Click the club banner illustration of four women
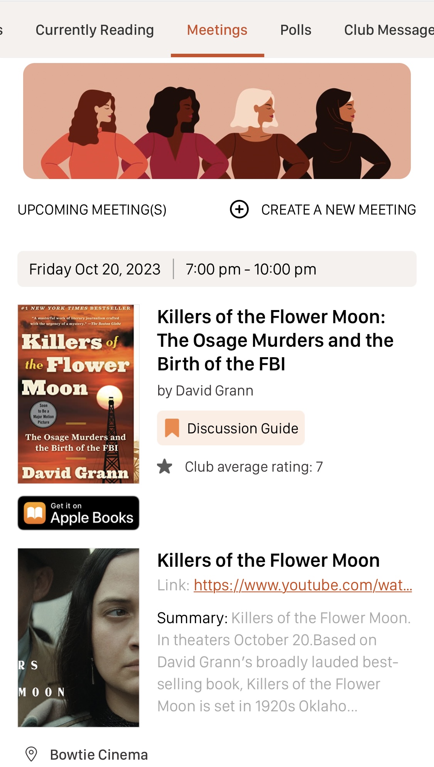Image resolution: width=434 pixels, height=767 pixels. tap(217, 121)
